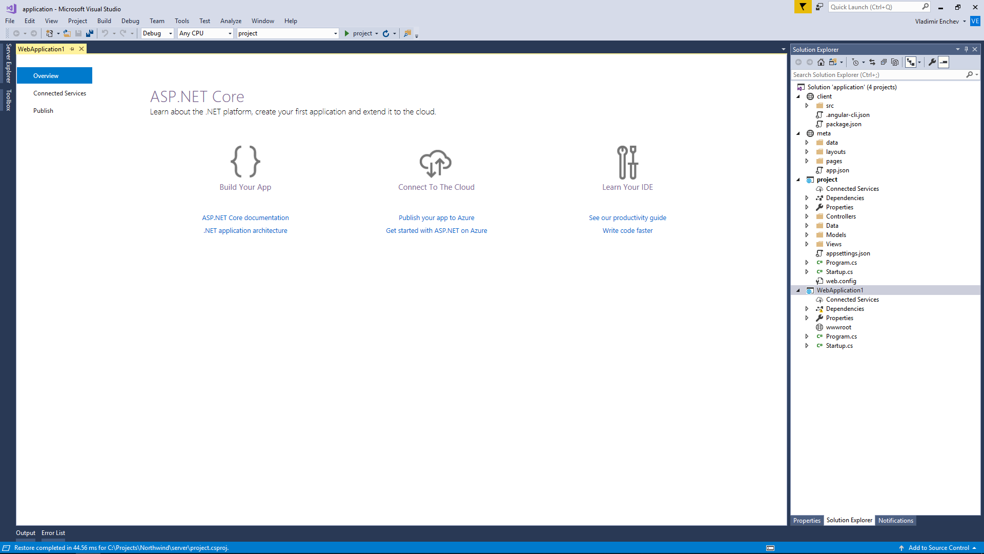Select the wwwroot folder item
Image resolution: width=984 pixels, height=554 pixels.
click(x=838, y=327)
